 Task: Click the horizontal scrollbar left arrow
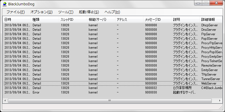point(5,101)
